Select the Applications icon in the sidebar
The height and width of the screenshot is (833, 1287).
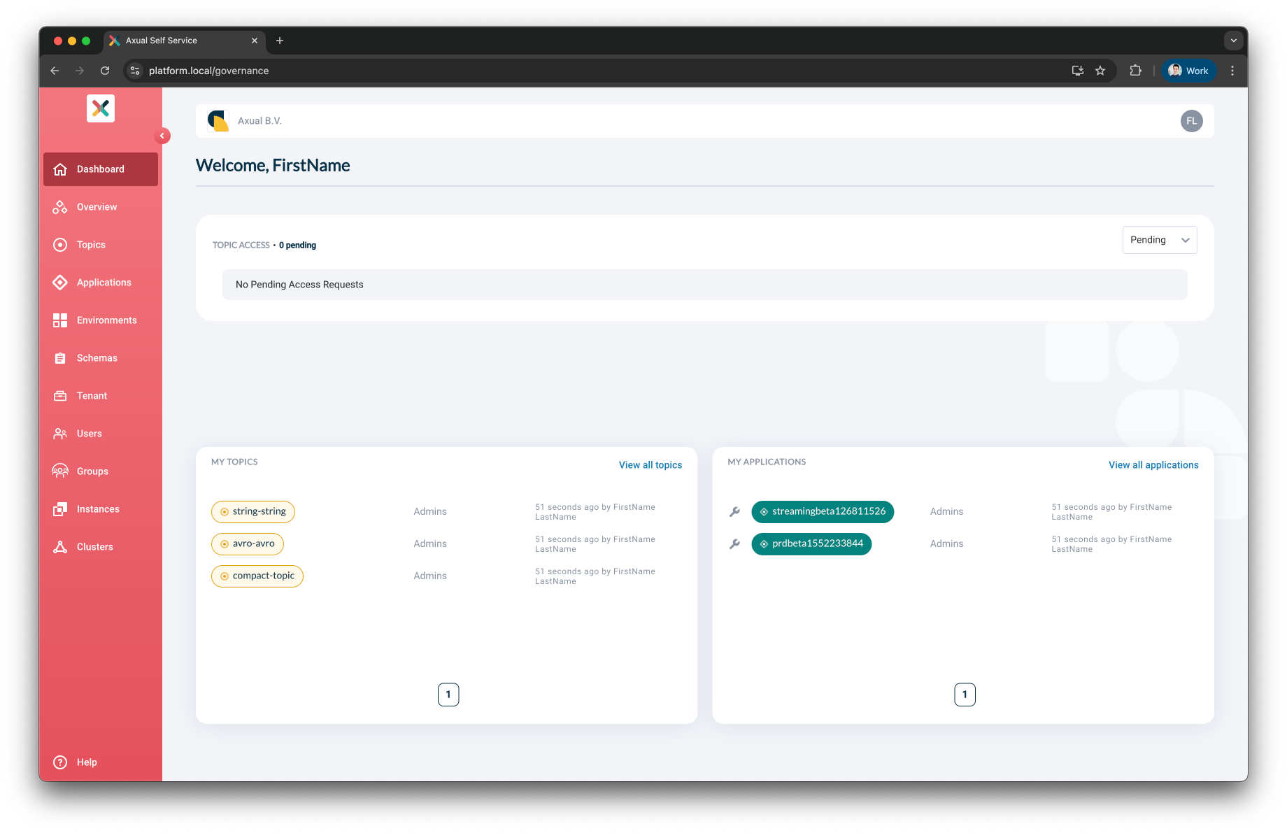[x=60, y=282]
